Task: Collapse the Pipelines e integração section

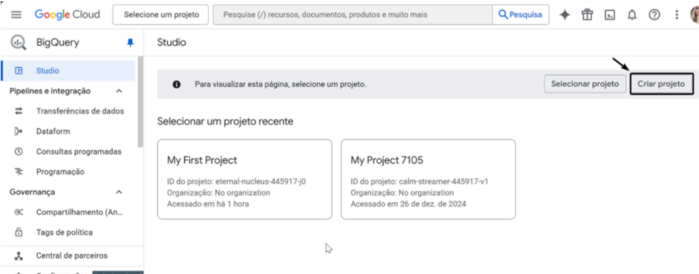Action: 119,91
